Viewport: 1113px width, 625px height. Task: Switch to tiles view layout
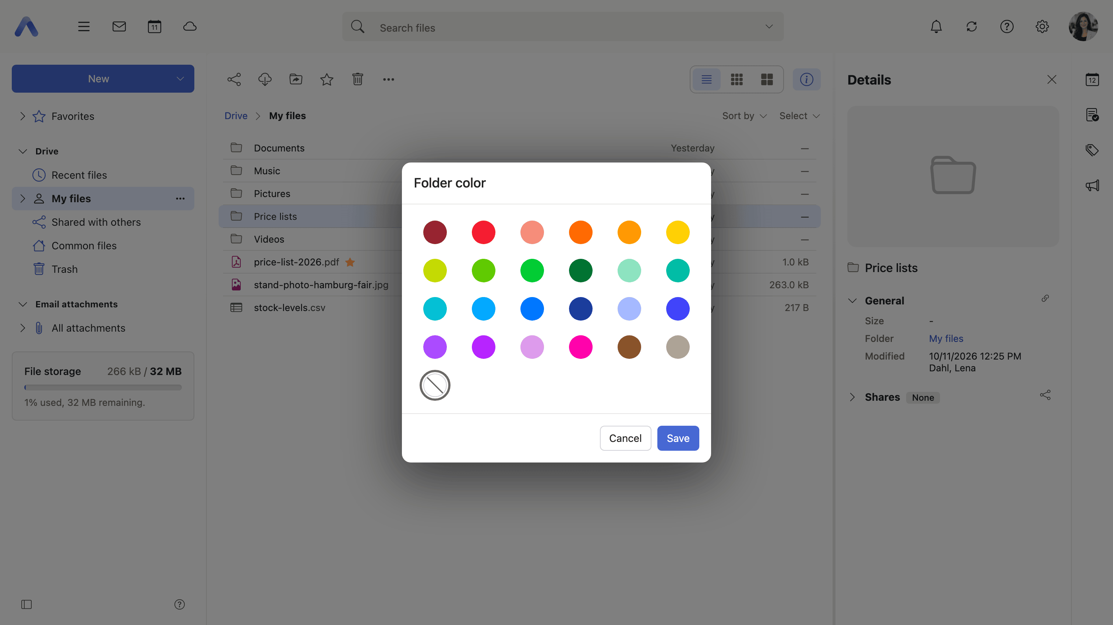767,79
